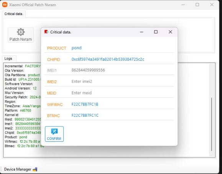The image size is (222, 174).
Task: Click the Ota Partitions log line
Action: pos(22,75)
